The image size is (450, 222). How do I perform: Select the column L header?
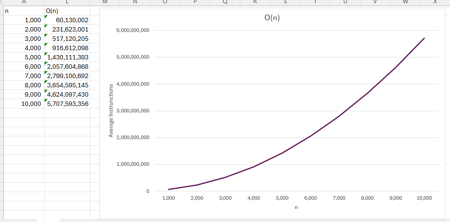point(67,2)
